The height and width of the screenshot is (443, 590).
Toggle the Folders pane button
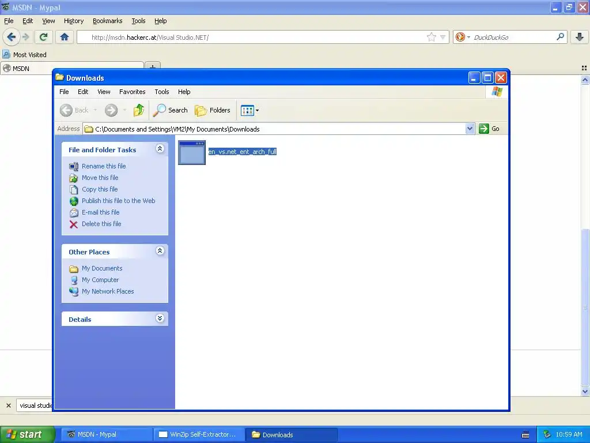tap(213, 110)
